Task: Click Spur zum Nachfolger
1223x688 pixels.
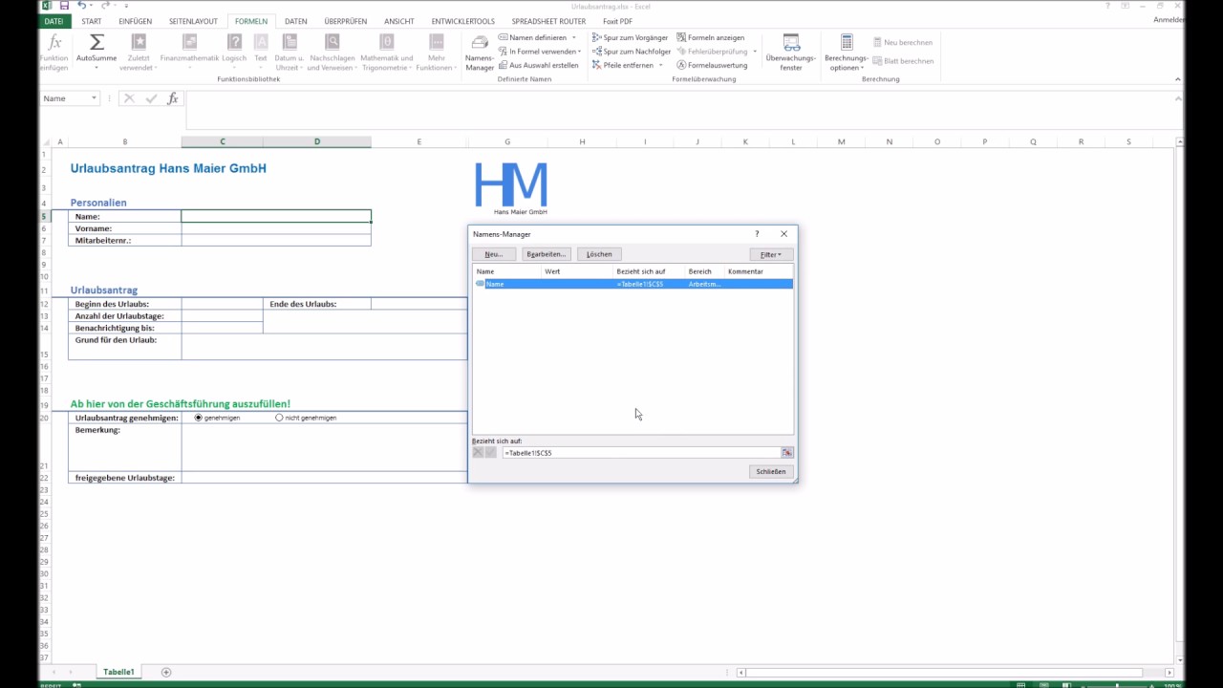Action: tap(631, 52)
